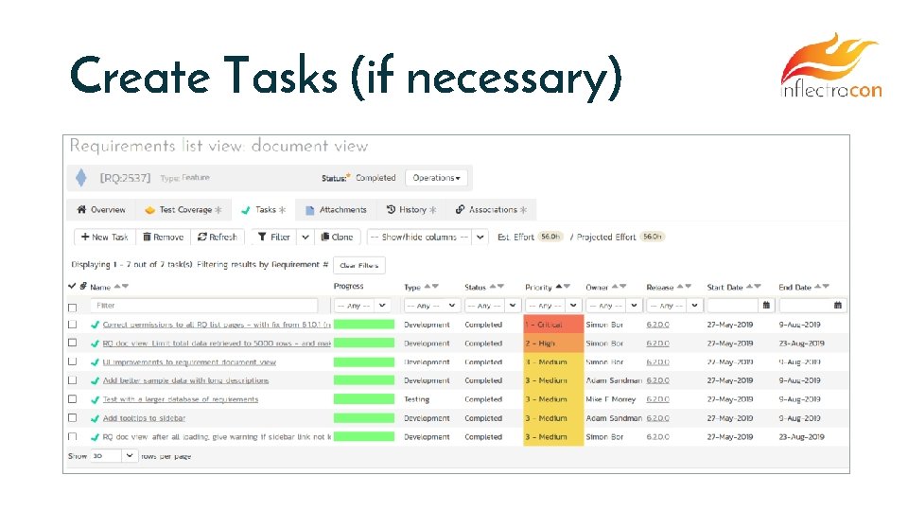Select the Tasks tab

[x=264, y=210]
